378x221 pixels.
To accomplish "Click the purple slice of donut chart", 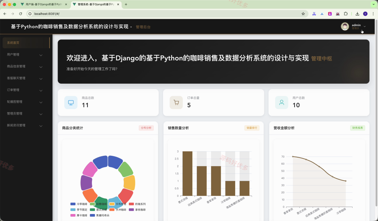I will (86, 183).
